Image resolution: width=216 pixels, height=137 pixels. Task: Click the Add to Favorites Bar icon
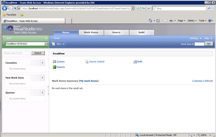[22, 15]
